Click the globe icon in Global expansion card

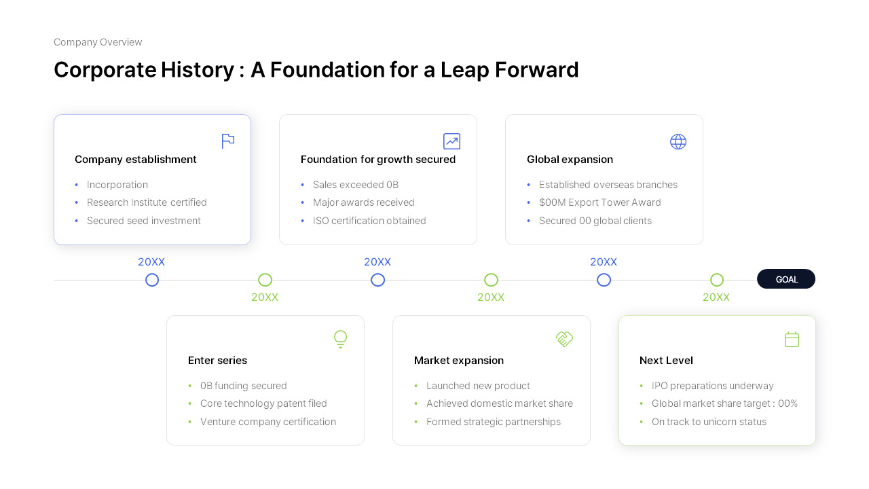[678, 141]
